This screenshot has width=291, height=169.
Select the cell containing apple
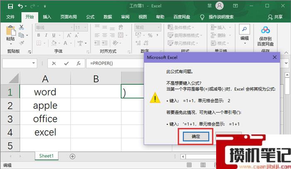pos(45,106)
